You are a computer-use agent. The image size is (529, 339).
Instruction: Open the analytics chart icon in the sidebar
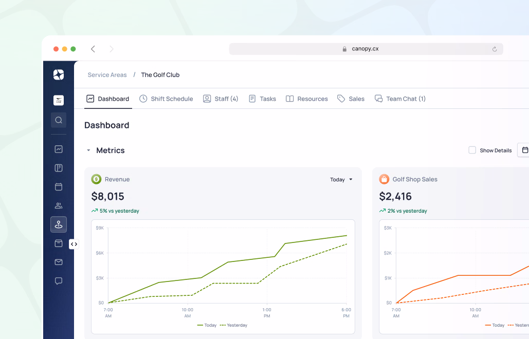(x=59, y=149)
